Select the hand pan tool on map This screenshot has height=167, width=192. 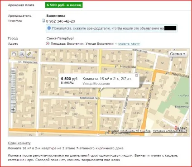point(14,54)
